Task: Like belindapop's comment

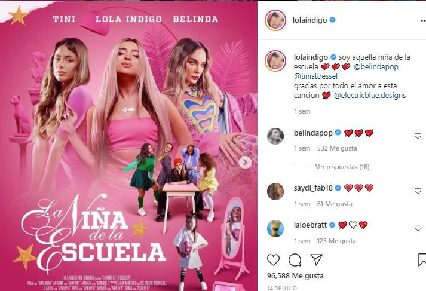Action: coord(418,136)
